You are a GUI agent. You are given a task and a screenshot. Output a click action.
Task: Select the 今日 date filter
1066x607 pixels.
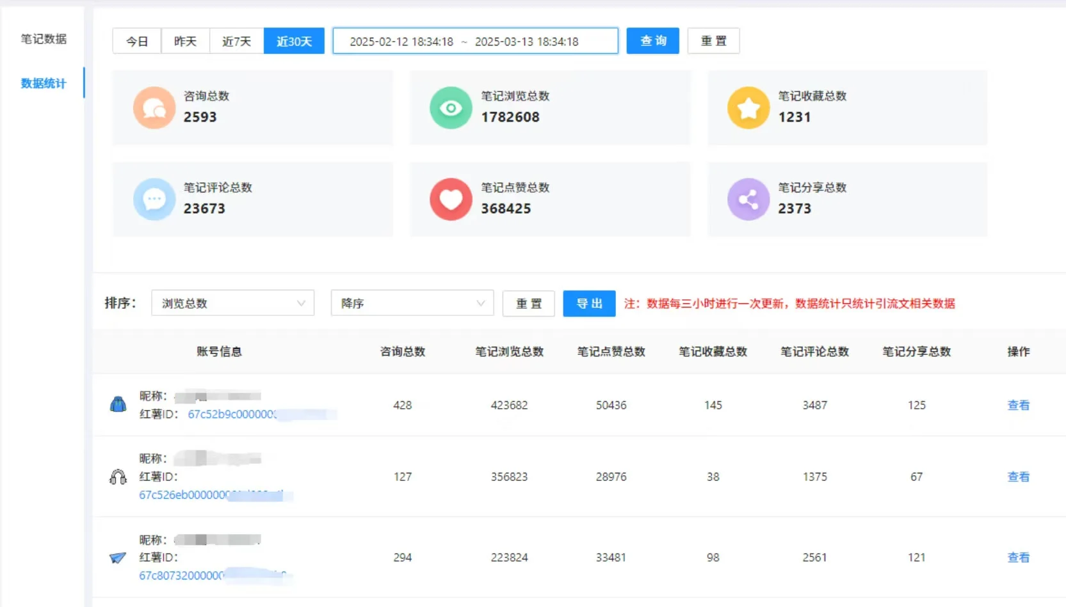136,41
